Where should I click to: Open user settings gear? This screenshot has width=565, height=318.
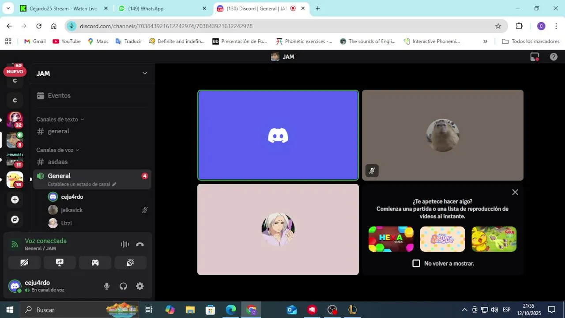(x=140, y=286)
